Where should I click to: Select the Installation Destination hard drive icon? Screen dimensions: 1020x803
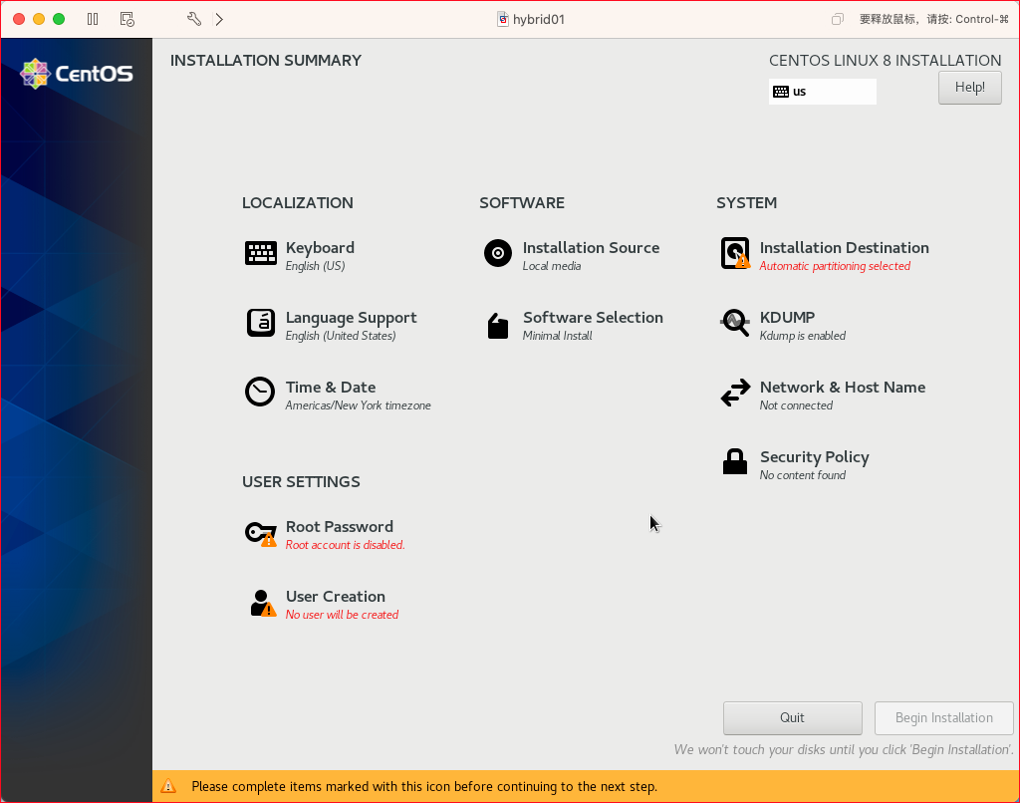[734, 253]
